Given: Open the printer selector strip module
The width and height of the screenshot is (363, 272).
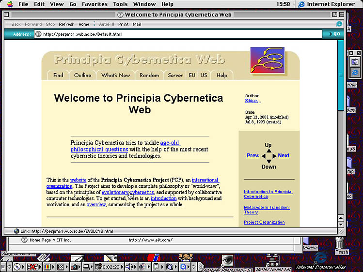Looking at the screenshot, I should (x=88, y=267).
